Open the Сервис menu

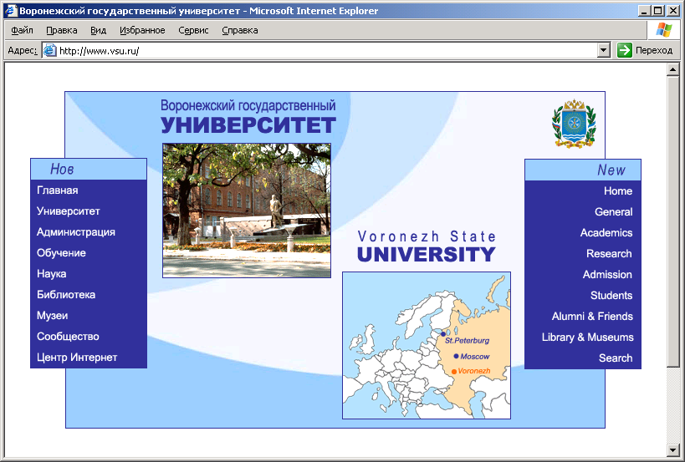(x=193, y=30)
